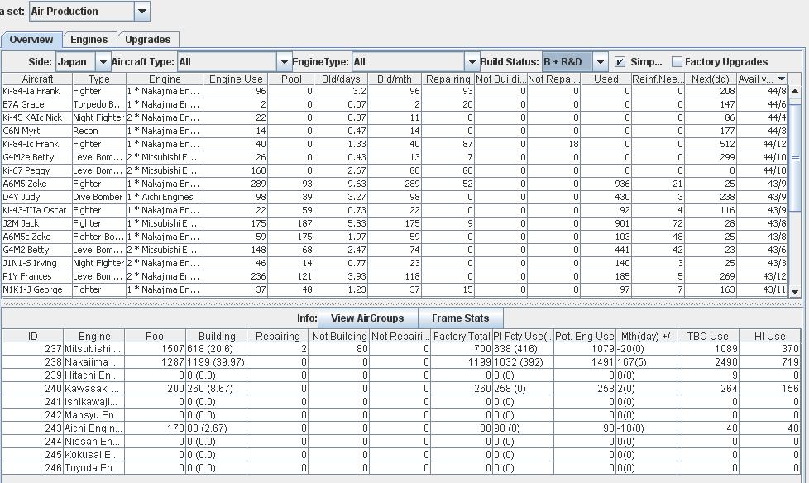This screenshot has width=809, height=483.
Task: Select engine row 242 Mansyu
Action: coord(401,415)
